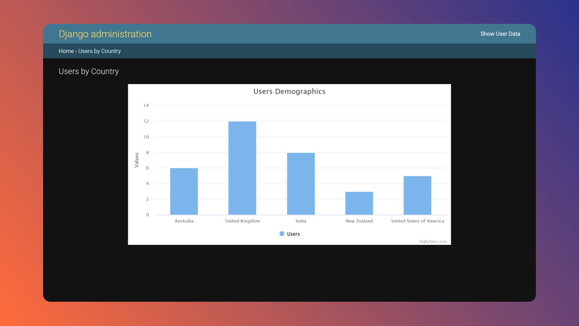Select the United States of America bar
579x326 pixels.
pyautogui.click(x=418, y=195)
